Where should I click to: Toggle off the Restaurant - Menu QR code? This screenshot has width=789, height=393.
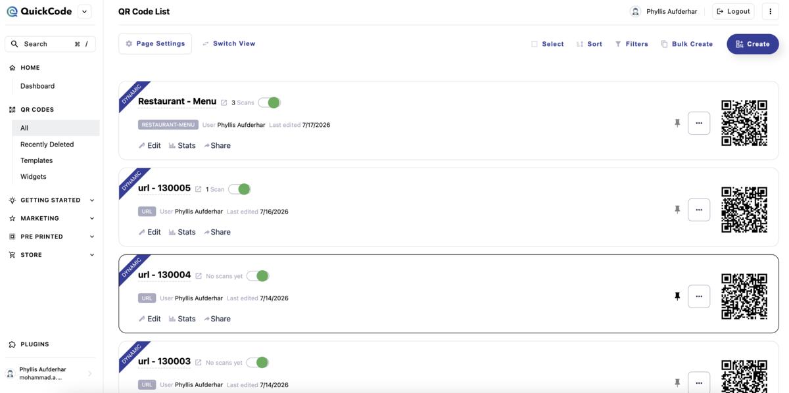pyautogui.click(x=270, y=103)
